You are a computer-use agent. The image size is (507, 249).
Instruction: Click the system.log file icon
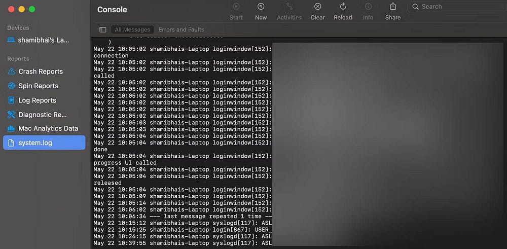pyautogui.click(x=11, y=143)
